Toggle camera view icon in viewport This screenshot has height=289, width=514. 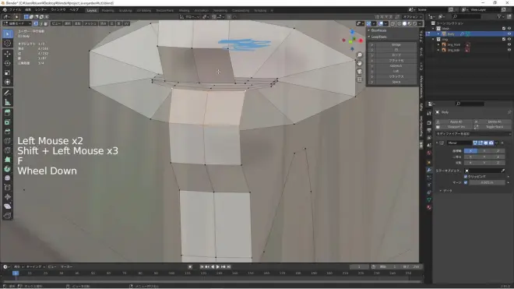[x=360, y=71]
